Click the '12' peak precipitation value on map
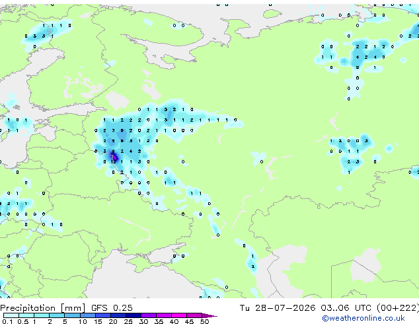Viewport: 419px width, 324px height. (x=113, y=162)
